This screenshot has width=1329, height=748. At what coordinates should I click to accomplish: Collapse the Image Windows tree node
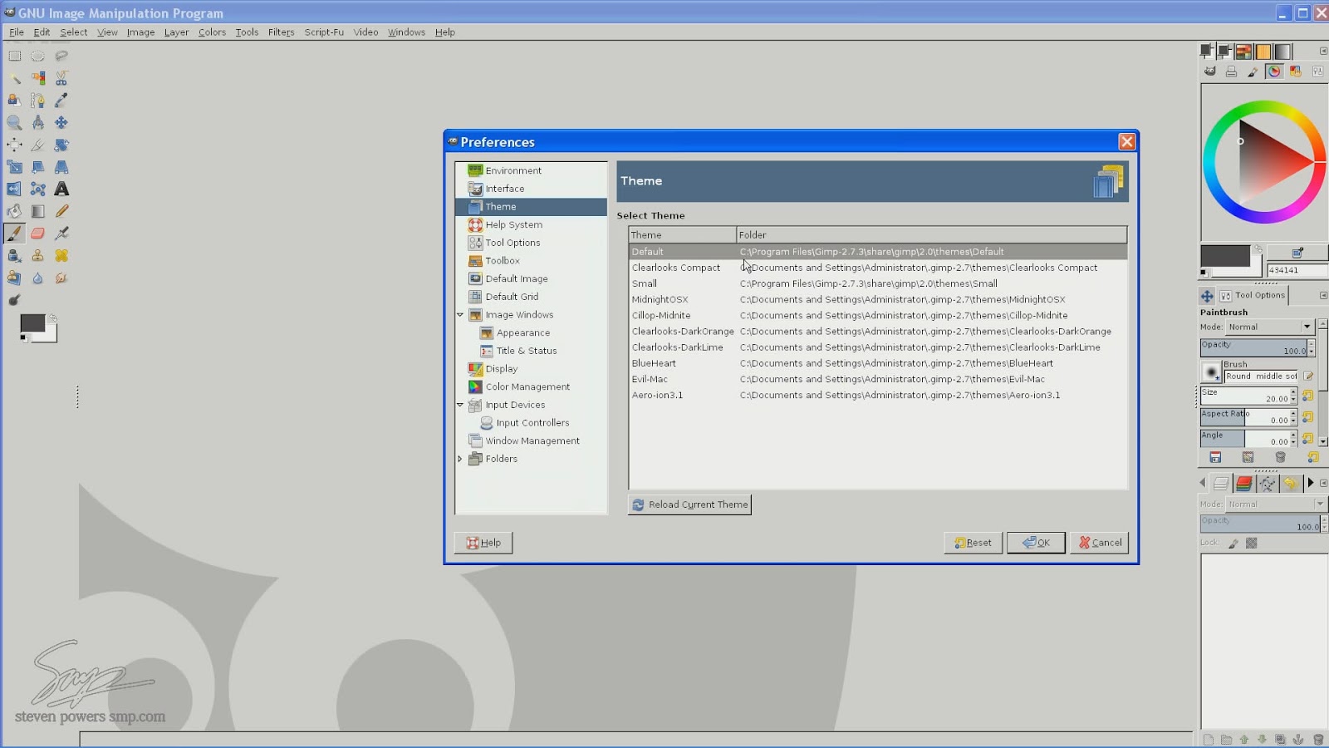pyautogui.click(x=460, y=315)
